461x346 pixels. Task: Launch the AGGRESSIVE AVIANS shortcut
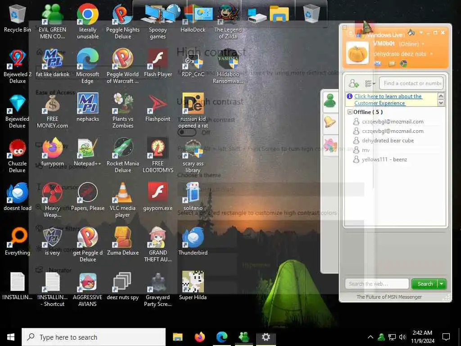click(x=88, y=290)
